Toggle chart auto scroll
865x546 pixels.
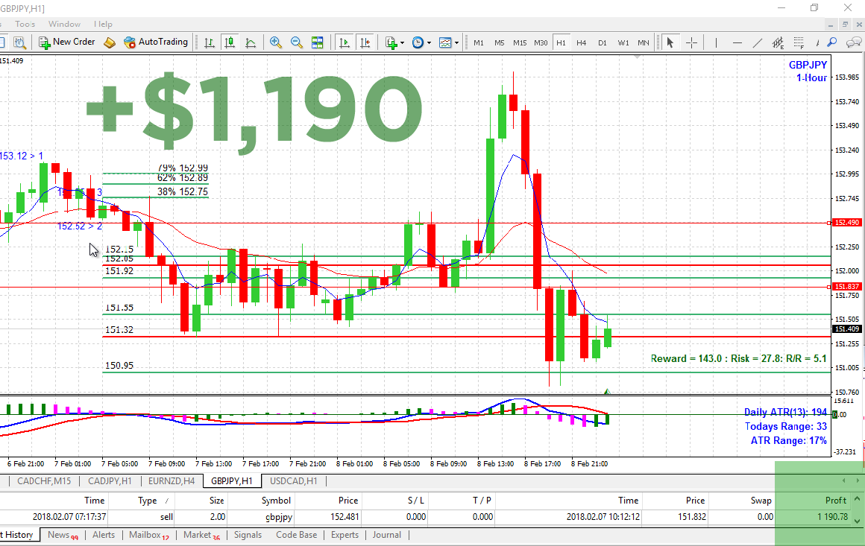(345, 42)
